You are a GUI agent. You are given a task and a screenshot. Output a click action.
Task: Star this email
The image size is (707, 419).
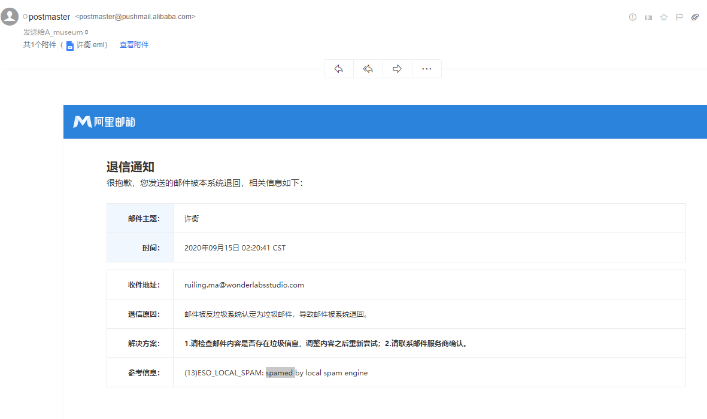(664, 17)
